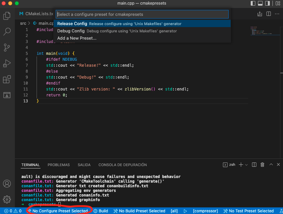Open the Extensions view
Image resolution: width=283 pixels, height=214 pixels.
coord(7,79)
